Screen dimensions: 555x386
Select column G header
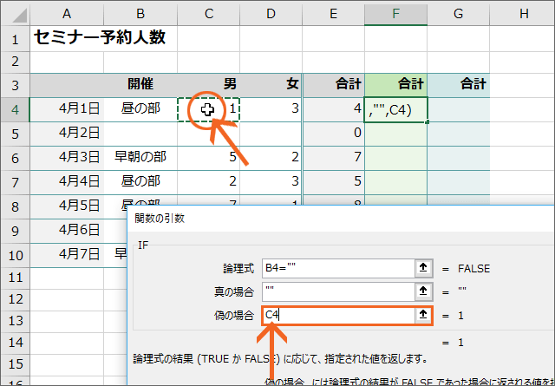[x=459, y=14]
